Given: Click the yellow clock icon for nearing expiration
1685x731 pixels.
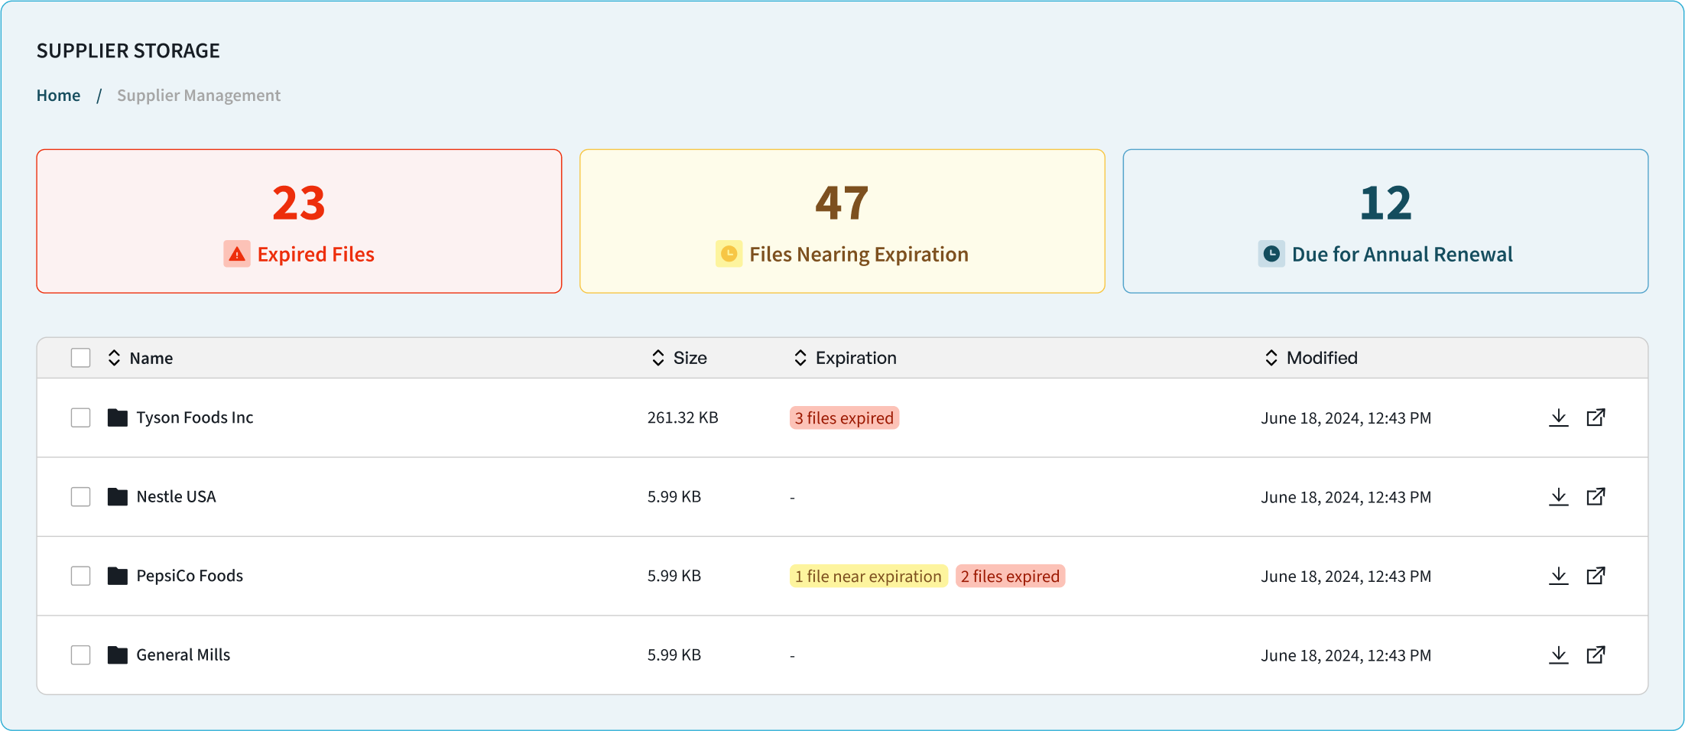Looking at the screenshot, I should pyautogui.click(x=729, y=254).
